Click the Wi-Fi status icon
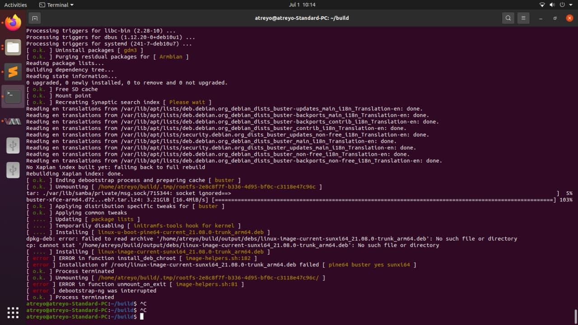Viewport: 578px width, 325px height. click(542, 5)
